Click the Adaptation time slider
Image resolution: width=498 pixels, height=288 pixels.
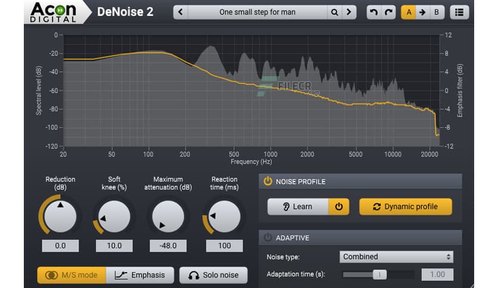378,274
